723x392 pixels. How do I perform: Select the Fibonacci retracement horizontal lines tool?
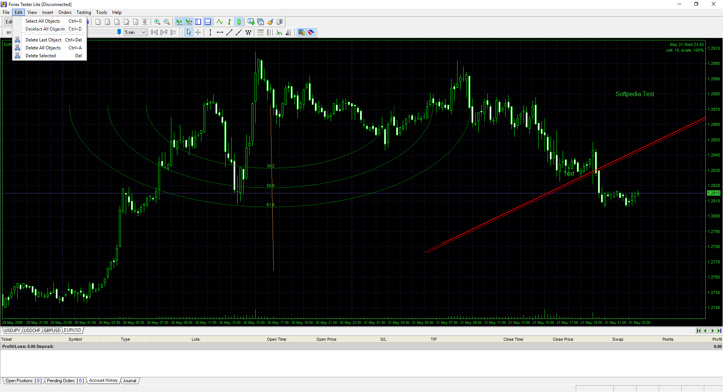pos(261,32)
